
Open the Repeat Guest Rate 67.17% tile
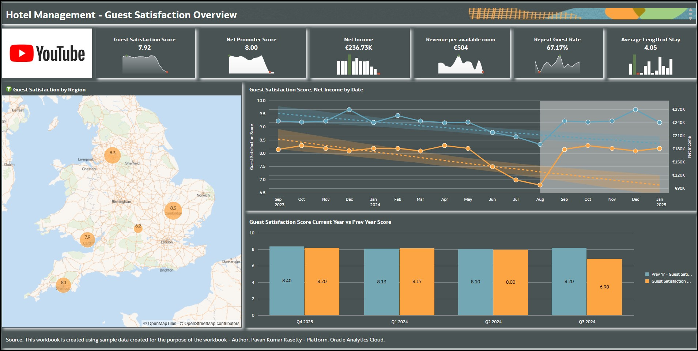[558, 53]
